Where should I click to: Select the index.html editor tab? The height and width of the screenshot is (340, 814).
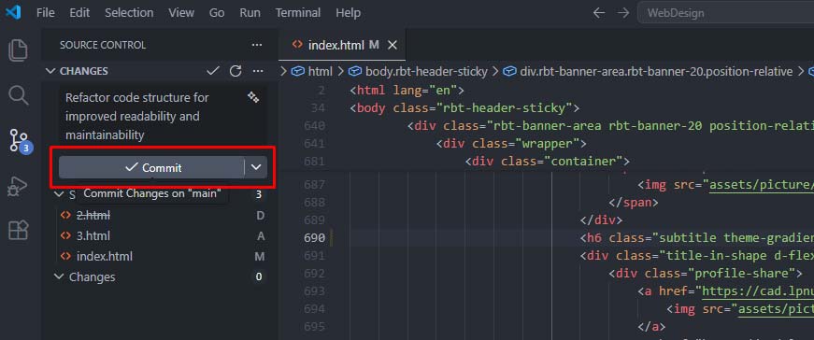pyautogui.click(x=342, y=45)
